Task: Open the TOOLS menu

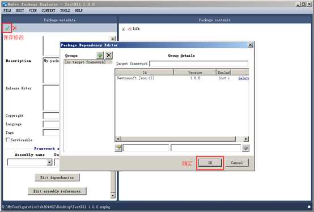Action: click(x=65, y=10)
